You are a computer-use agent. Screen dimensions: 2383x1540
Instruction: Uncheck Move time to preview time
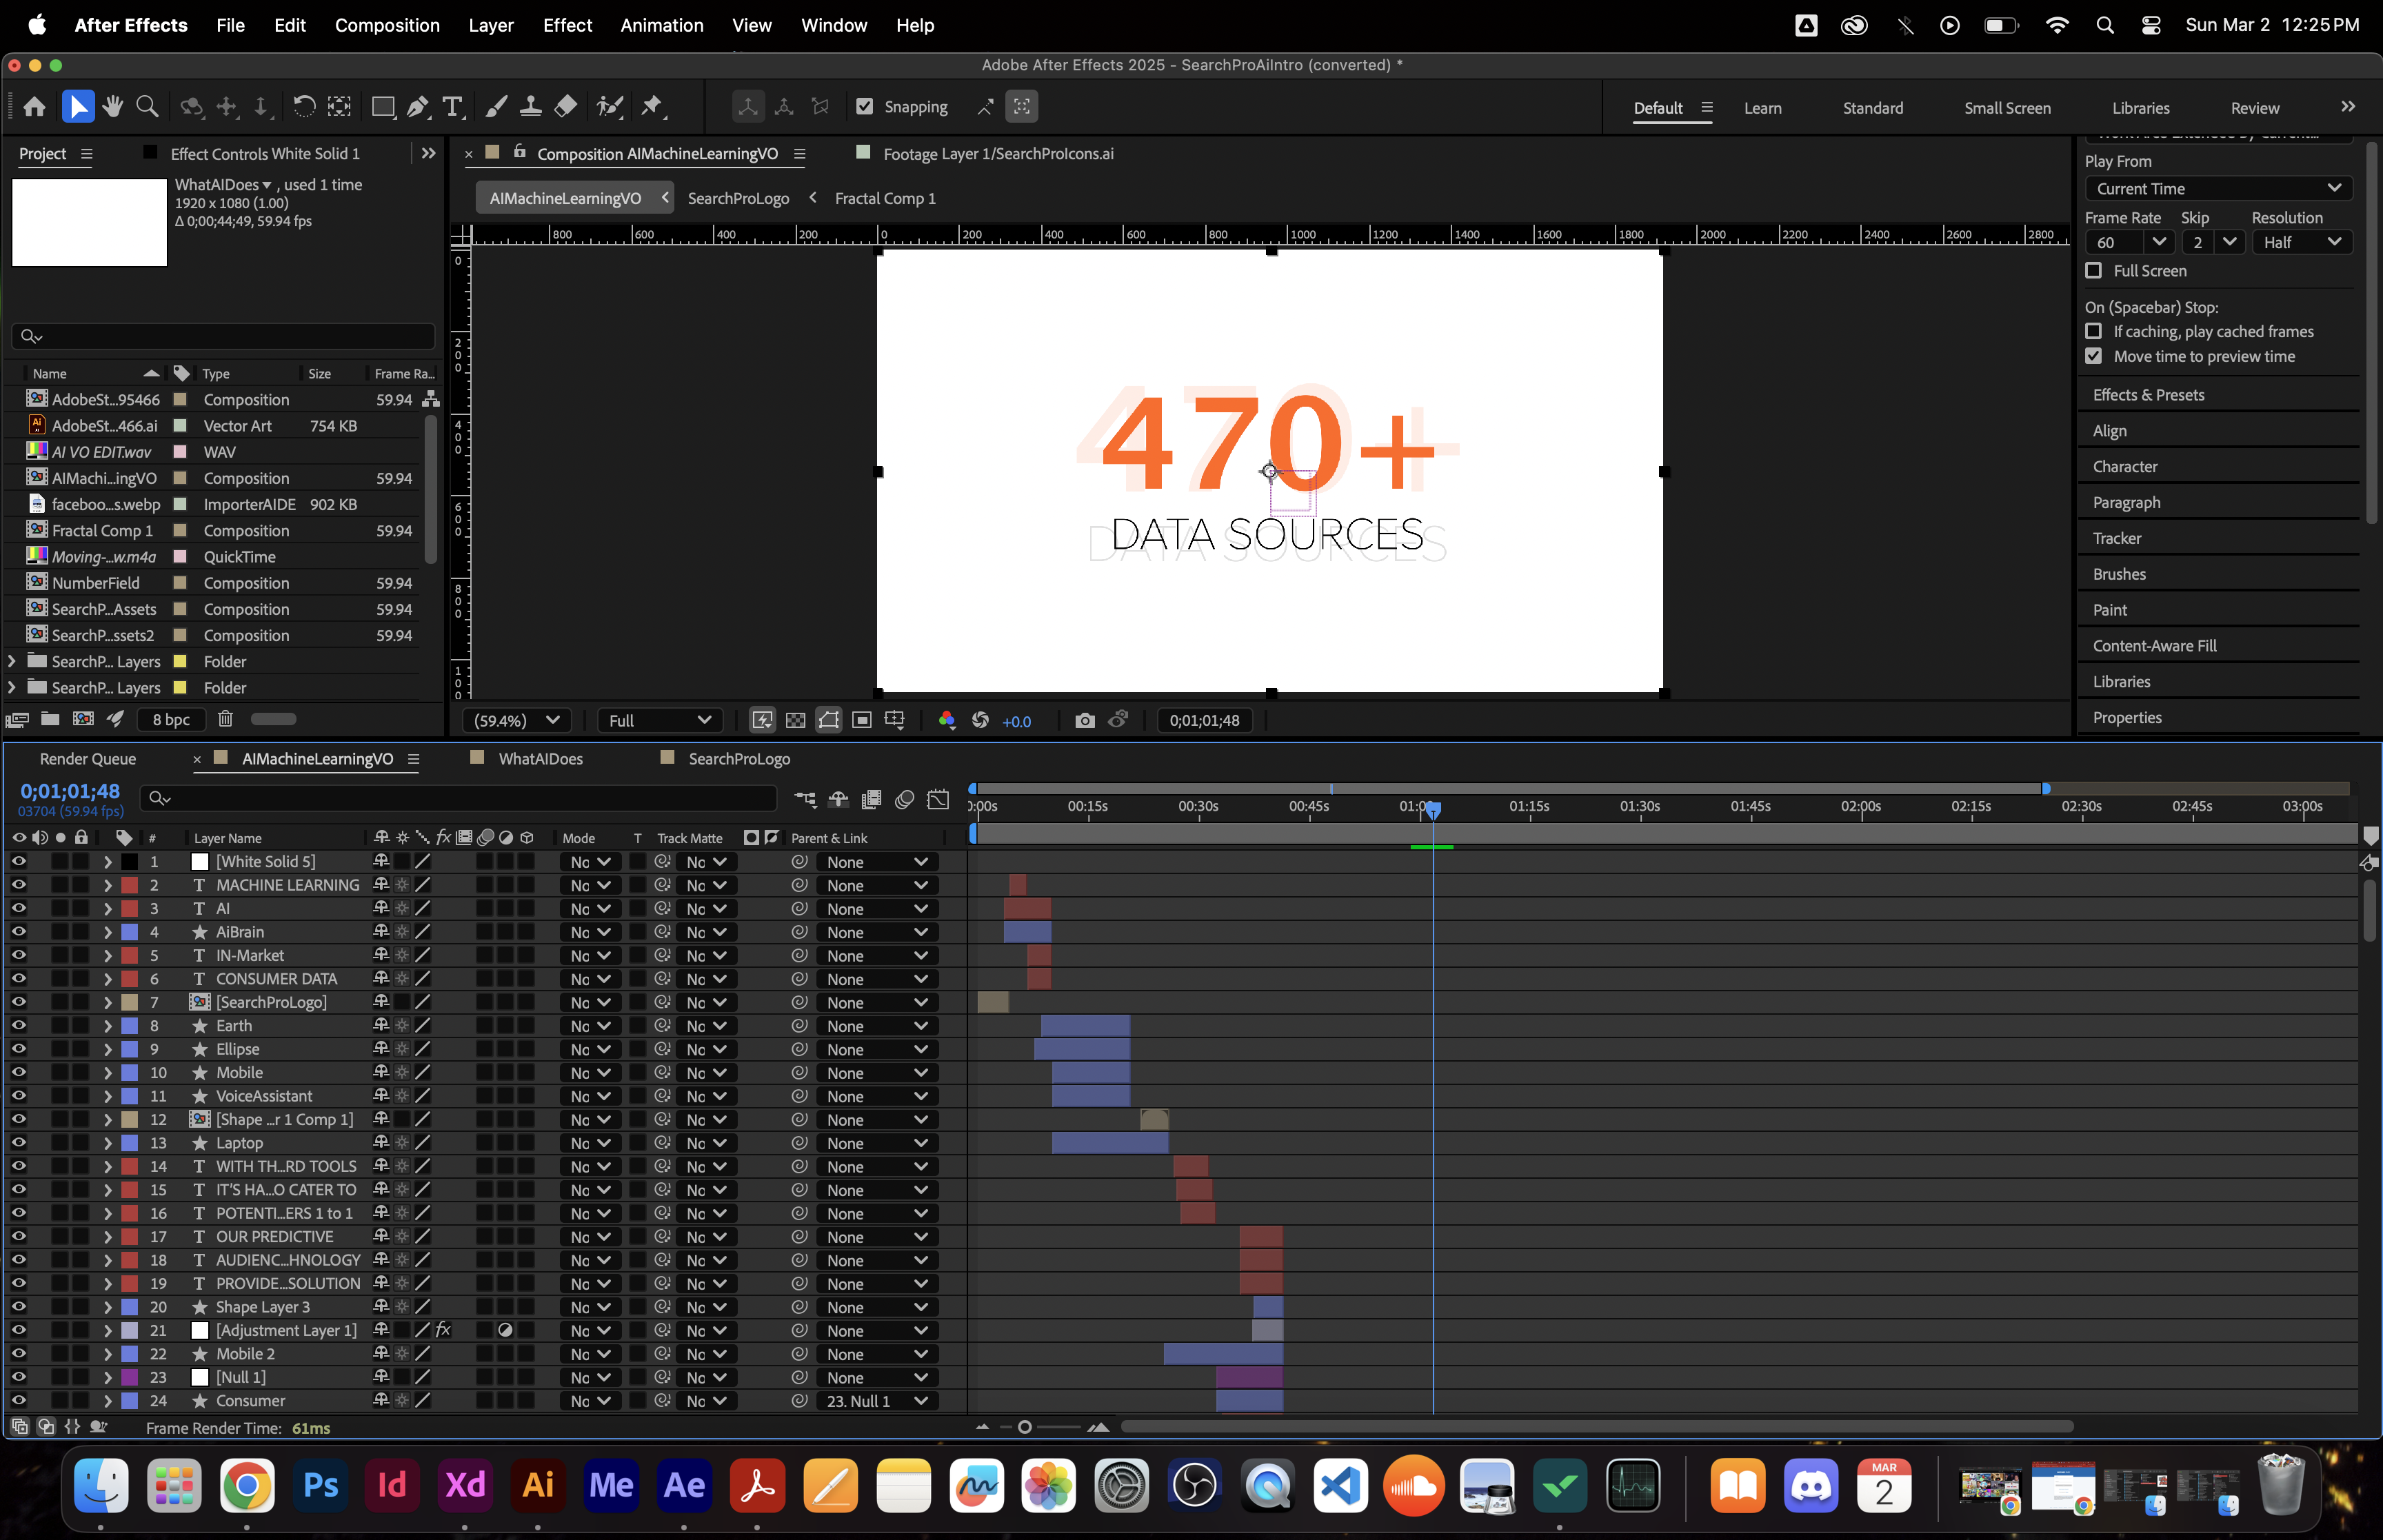[x=2094, y=356]
